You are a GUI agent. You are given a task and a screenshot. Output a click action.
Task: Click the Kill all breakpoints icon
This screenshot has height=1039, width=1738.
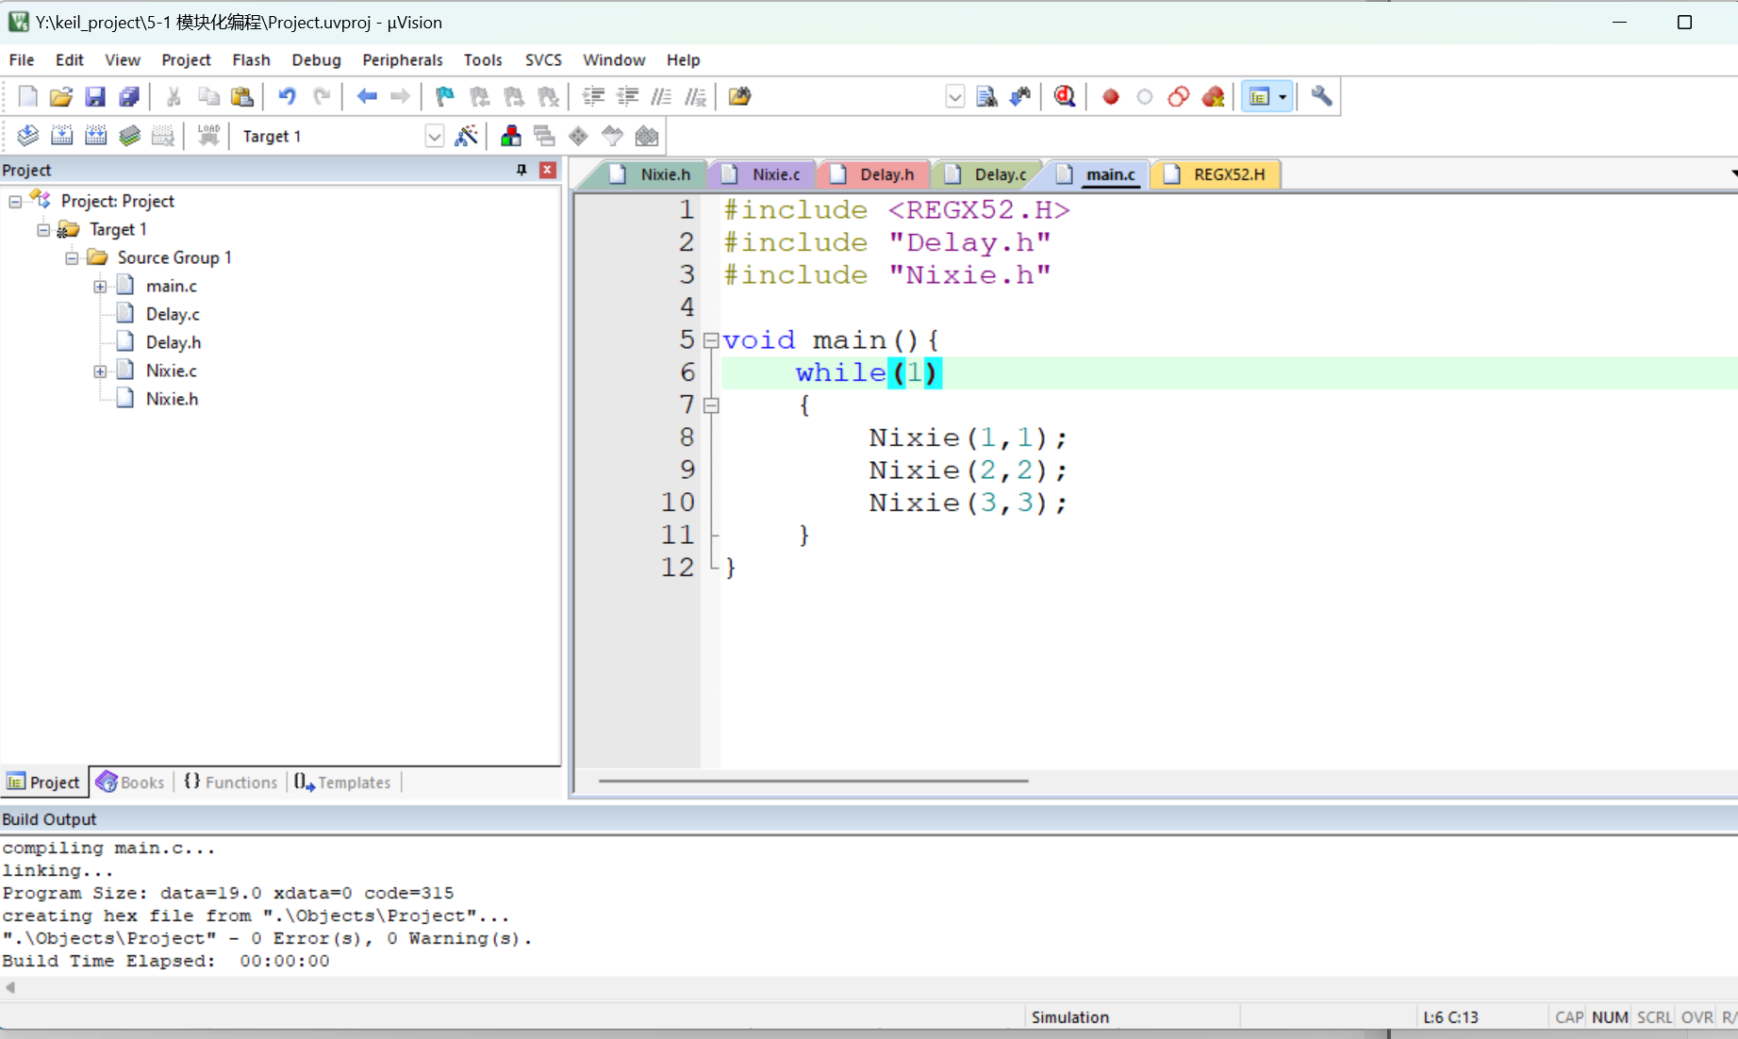coord(1213,96)
